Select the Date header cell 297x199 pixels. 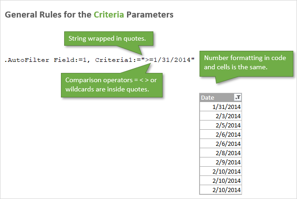(216, 97)
